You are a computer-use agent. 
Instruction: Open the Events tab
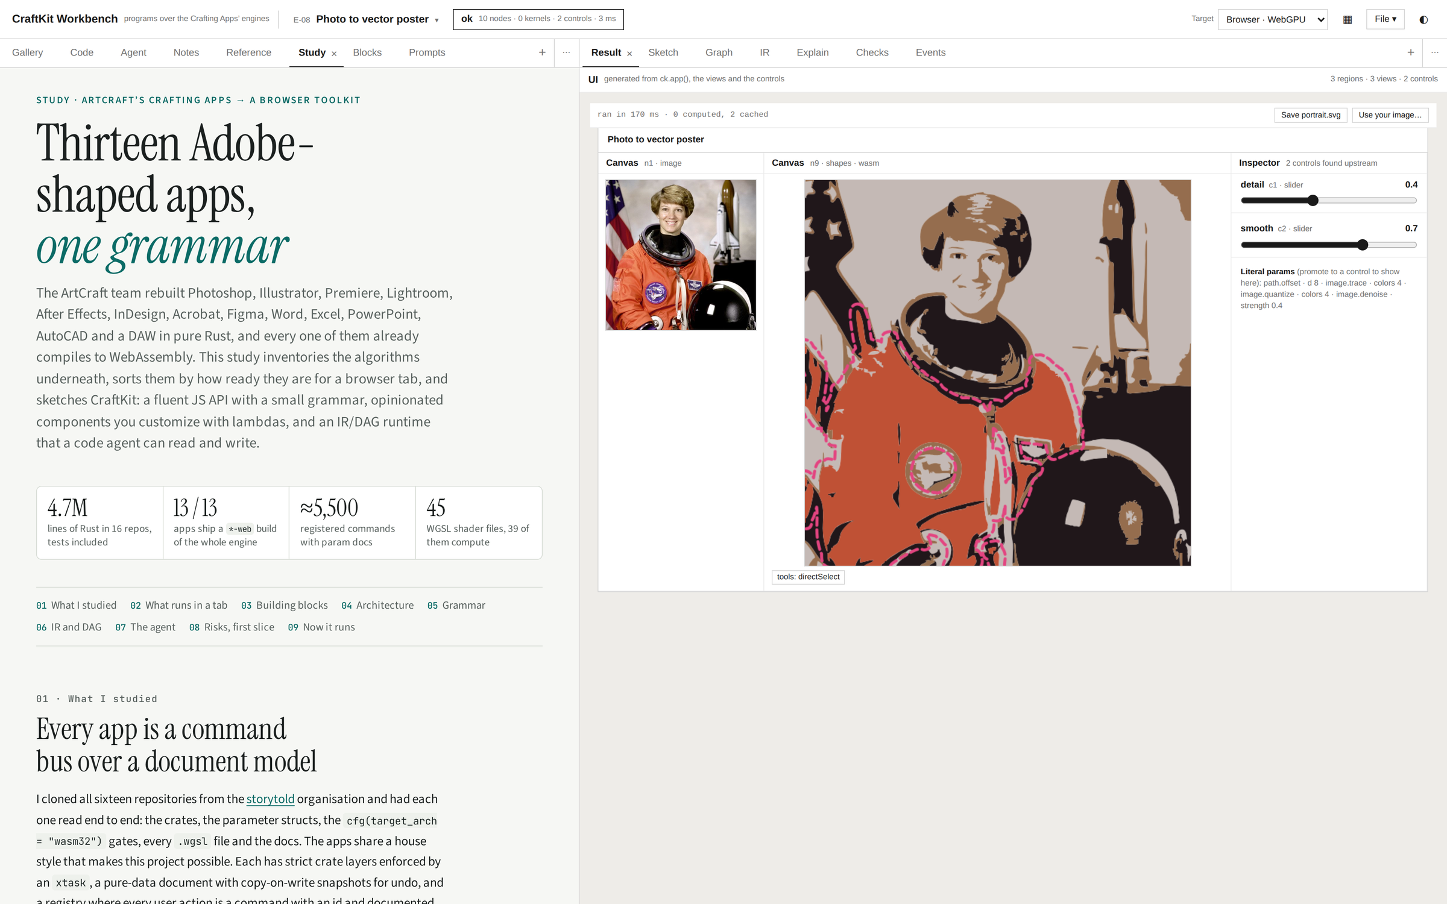(x=930, y=52)
